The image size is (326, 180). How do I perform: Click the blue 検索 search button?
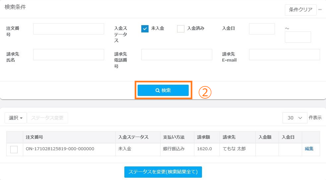pyautogui.click(x=163, y=90)
